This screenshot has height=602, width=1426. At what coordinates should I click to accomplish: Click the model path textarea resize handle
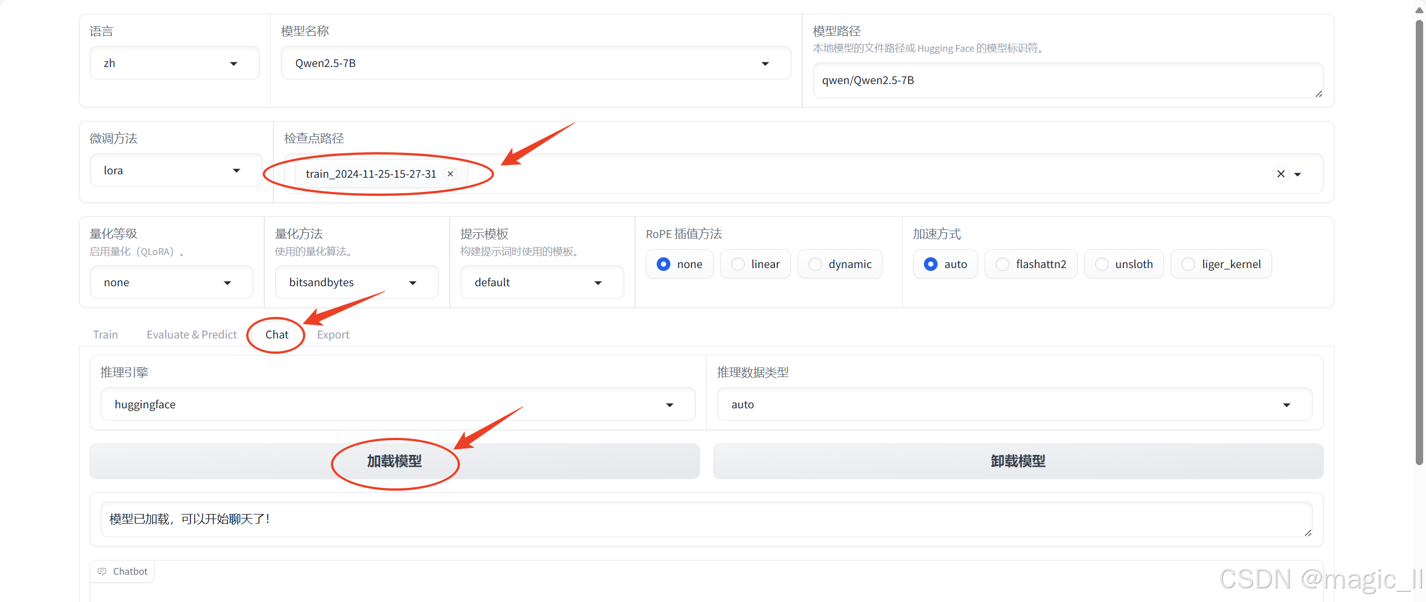coord(1319,94)
